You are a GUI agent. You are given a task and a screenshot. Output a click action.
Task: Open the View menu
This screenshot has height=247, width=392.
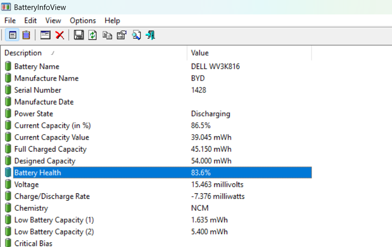point(53,20)
